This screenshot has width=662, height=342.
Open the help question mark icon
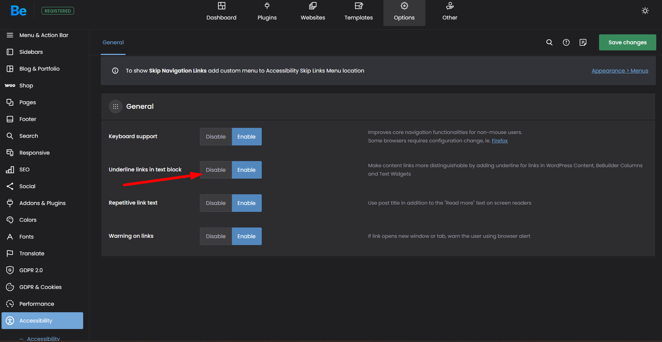tap(566, 42)
